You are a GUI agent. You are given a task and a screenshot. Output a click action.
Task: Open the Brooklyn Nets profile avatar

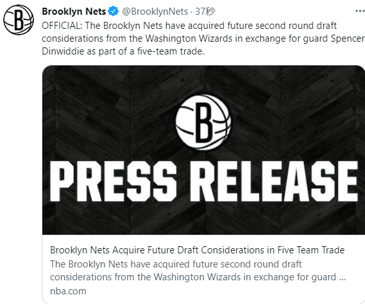pyautogui.click(x=19, y=20)
